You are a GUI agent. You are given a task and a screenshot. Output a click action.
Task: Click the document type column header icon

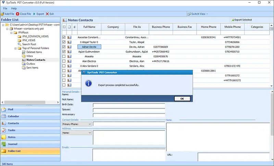(70, 27)
